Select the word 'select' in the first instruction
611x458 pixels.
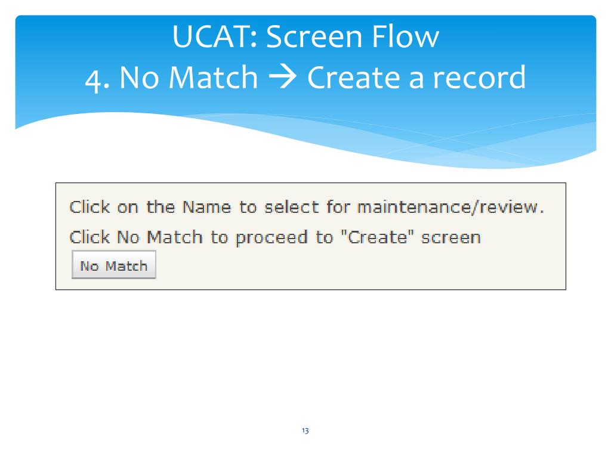pos(291,207)
